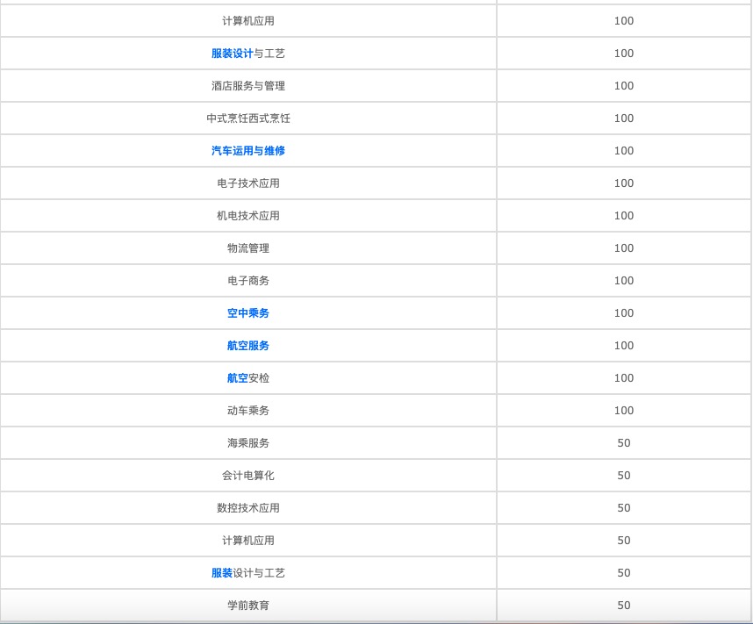Click the 中式烹饪西式烹饪 cell
The height and width of the screenshot is (624, 753).
click(x=248, y=118)
